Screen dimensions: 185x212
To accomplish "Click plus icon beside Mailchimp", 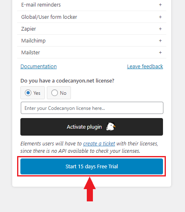I will pyautogui.click(x=160, y=40).
